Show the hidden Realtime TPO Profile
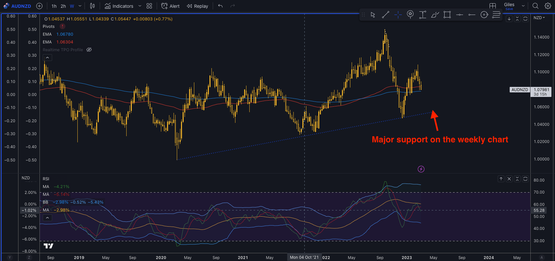This screenshot has width=555, height=261. tap(89, 50)
